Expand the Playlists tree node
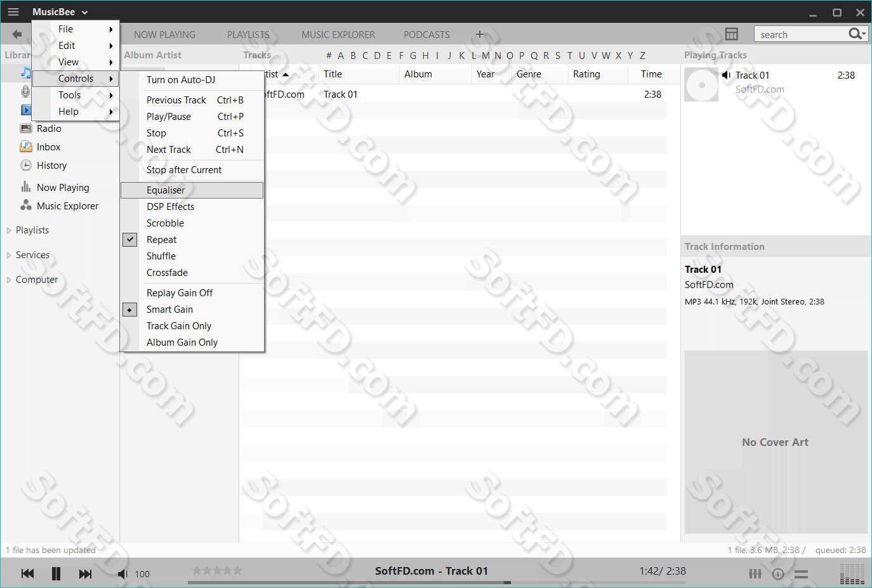This screenshot has height=588, width=872. click(9, 230)
